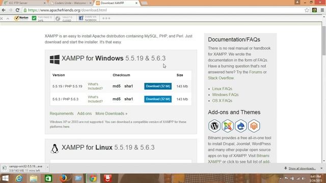Viewport: 326px width, 183px height.
Task: Open File Explorer from taskbar
Action: click(x=34, y=178)
